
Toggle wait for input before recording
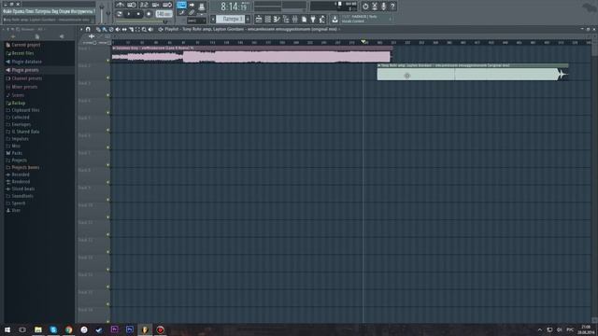click(132, 5)
